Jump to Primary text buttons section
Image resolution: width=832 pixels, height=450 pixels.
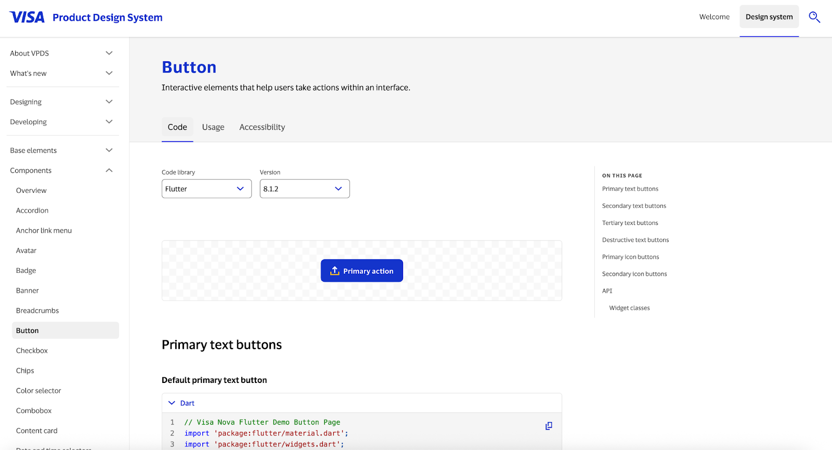630,189
